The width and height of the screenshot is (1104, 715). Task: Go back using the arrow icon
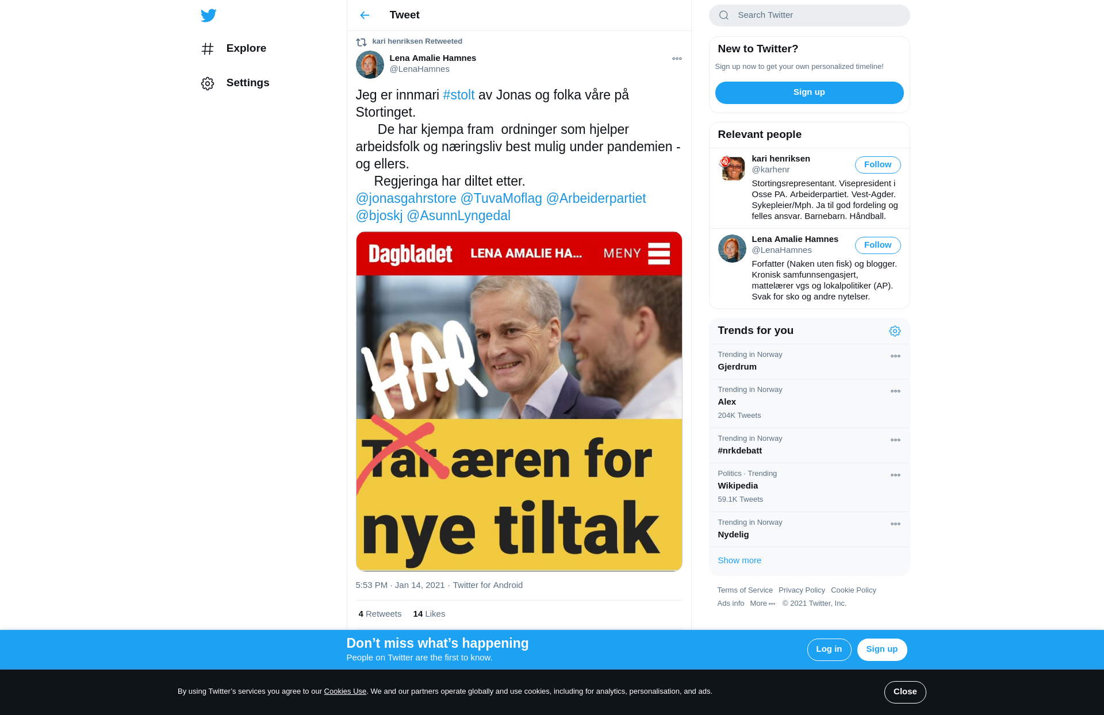pos(365,16)
